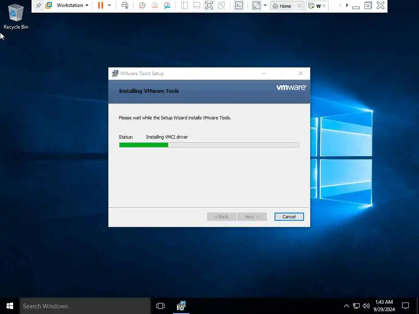Cancel the VMware Tools installation
The height and width of the screenshot is (314, 419).
289,217
